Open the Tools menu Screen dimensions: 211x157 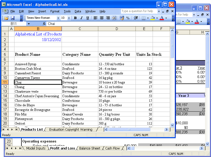coord(67,11)
